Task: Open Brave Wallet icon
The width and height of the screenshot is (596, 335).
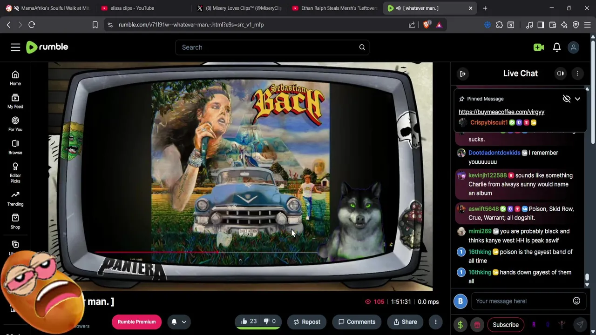Action: click(553, 25)
